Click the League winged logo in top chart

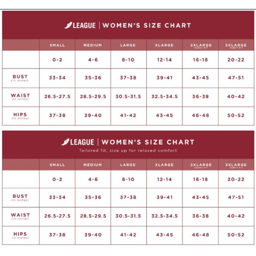tap(80, 25)
